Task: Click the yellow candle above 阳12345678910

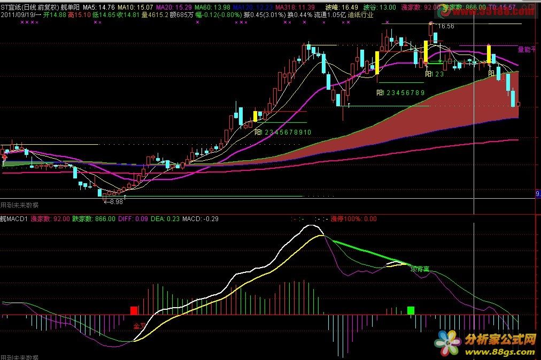Action: coord(256,116)
